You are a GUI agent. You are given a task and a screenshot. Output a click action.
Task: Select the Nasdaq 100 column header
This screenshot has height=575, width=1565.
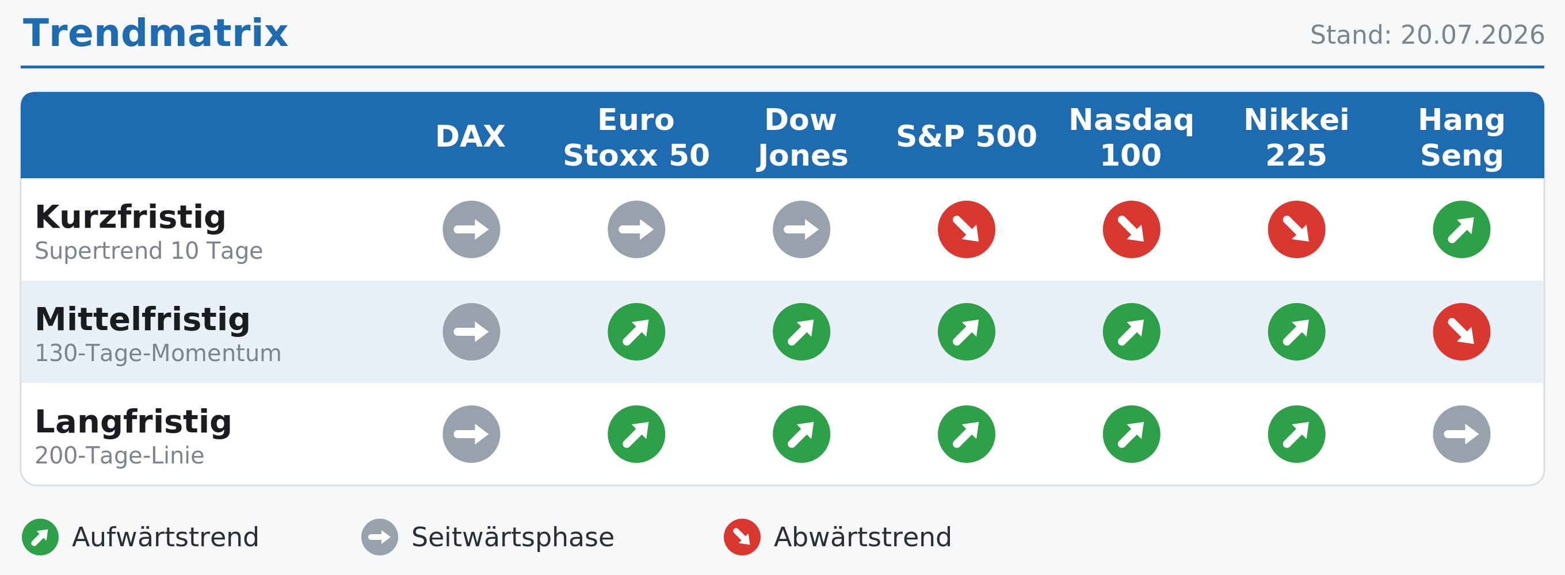pyautogui.click(x=1131, y=137)
